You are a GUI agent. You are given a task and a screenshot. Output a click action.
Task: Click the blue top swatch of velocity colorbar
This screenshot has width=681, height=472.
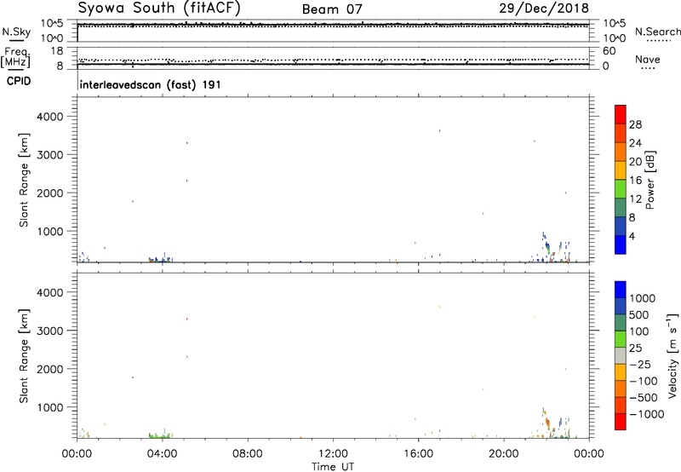[621, 290]
